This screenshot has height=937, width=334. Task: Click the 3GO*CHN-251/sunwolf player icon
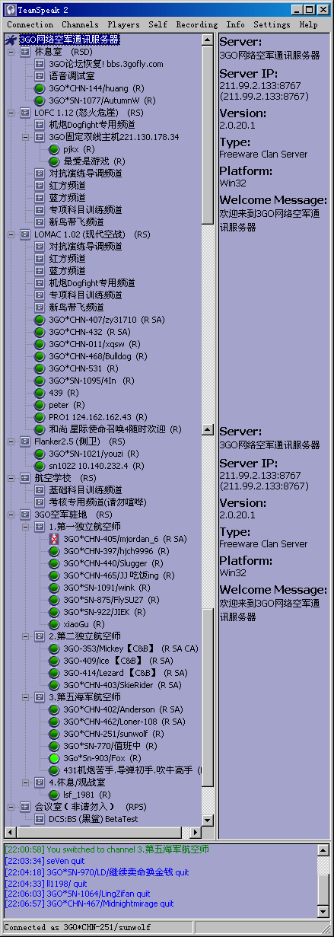[x=54, y=734]
